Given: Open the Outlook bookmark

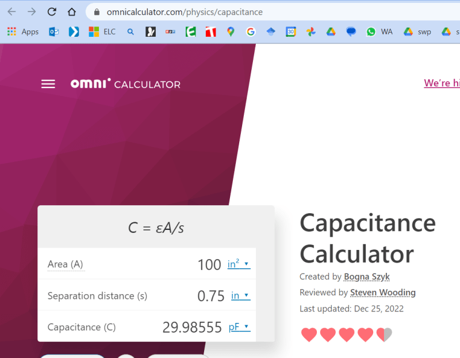Looking at the screenshot, I should 53,32.
